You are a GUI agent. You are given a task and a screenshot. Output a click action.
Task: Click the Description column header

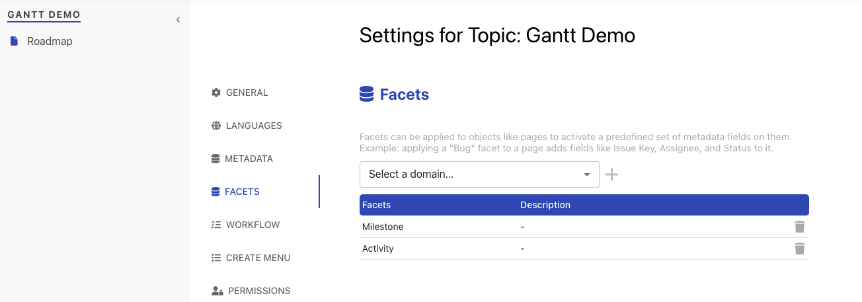coord(545,205)
